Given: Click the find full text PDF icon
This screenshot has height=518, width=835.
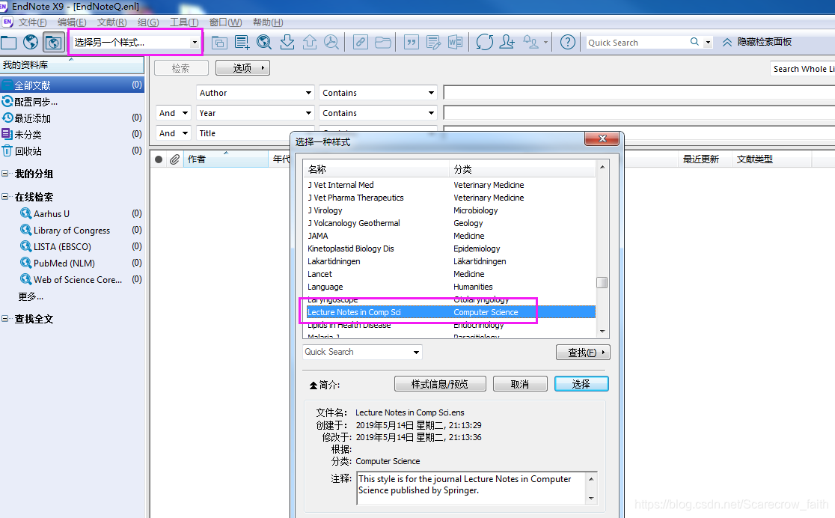Looking at the screenshot, I should [331, 42].
